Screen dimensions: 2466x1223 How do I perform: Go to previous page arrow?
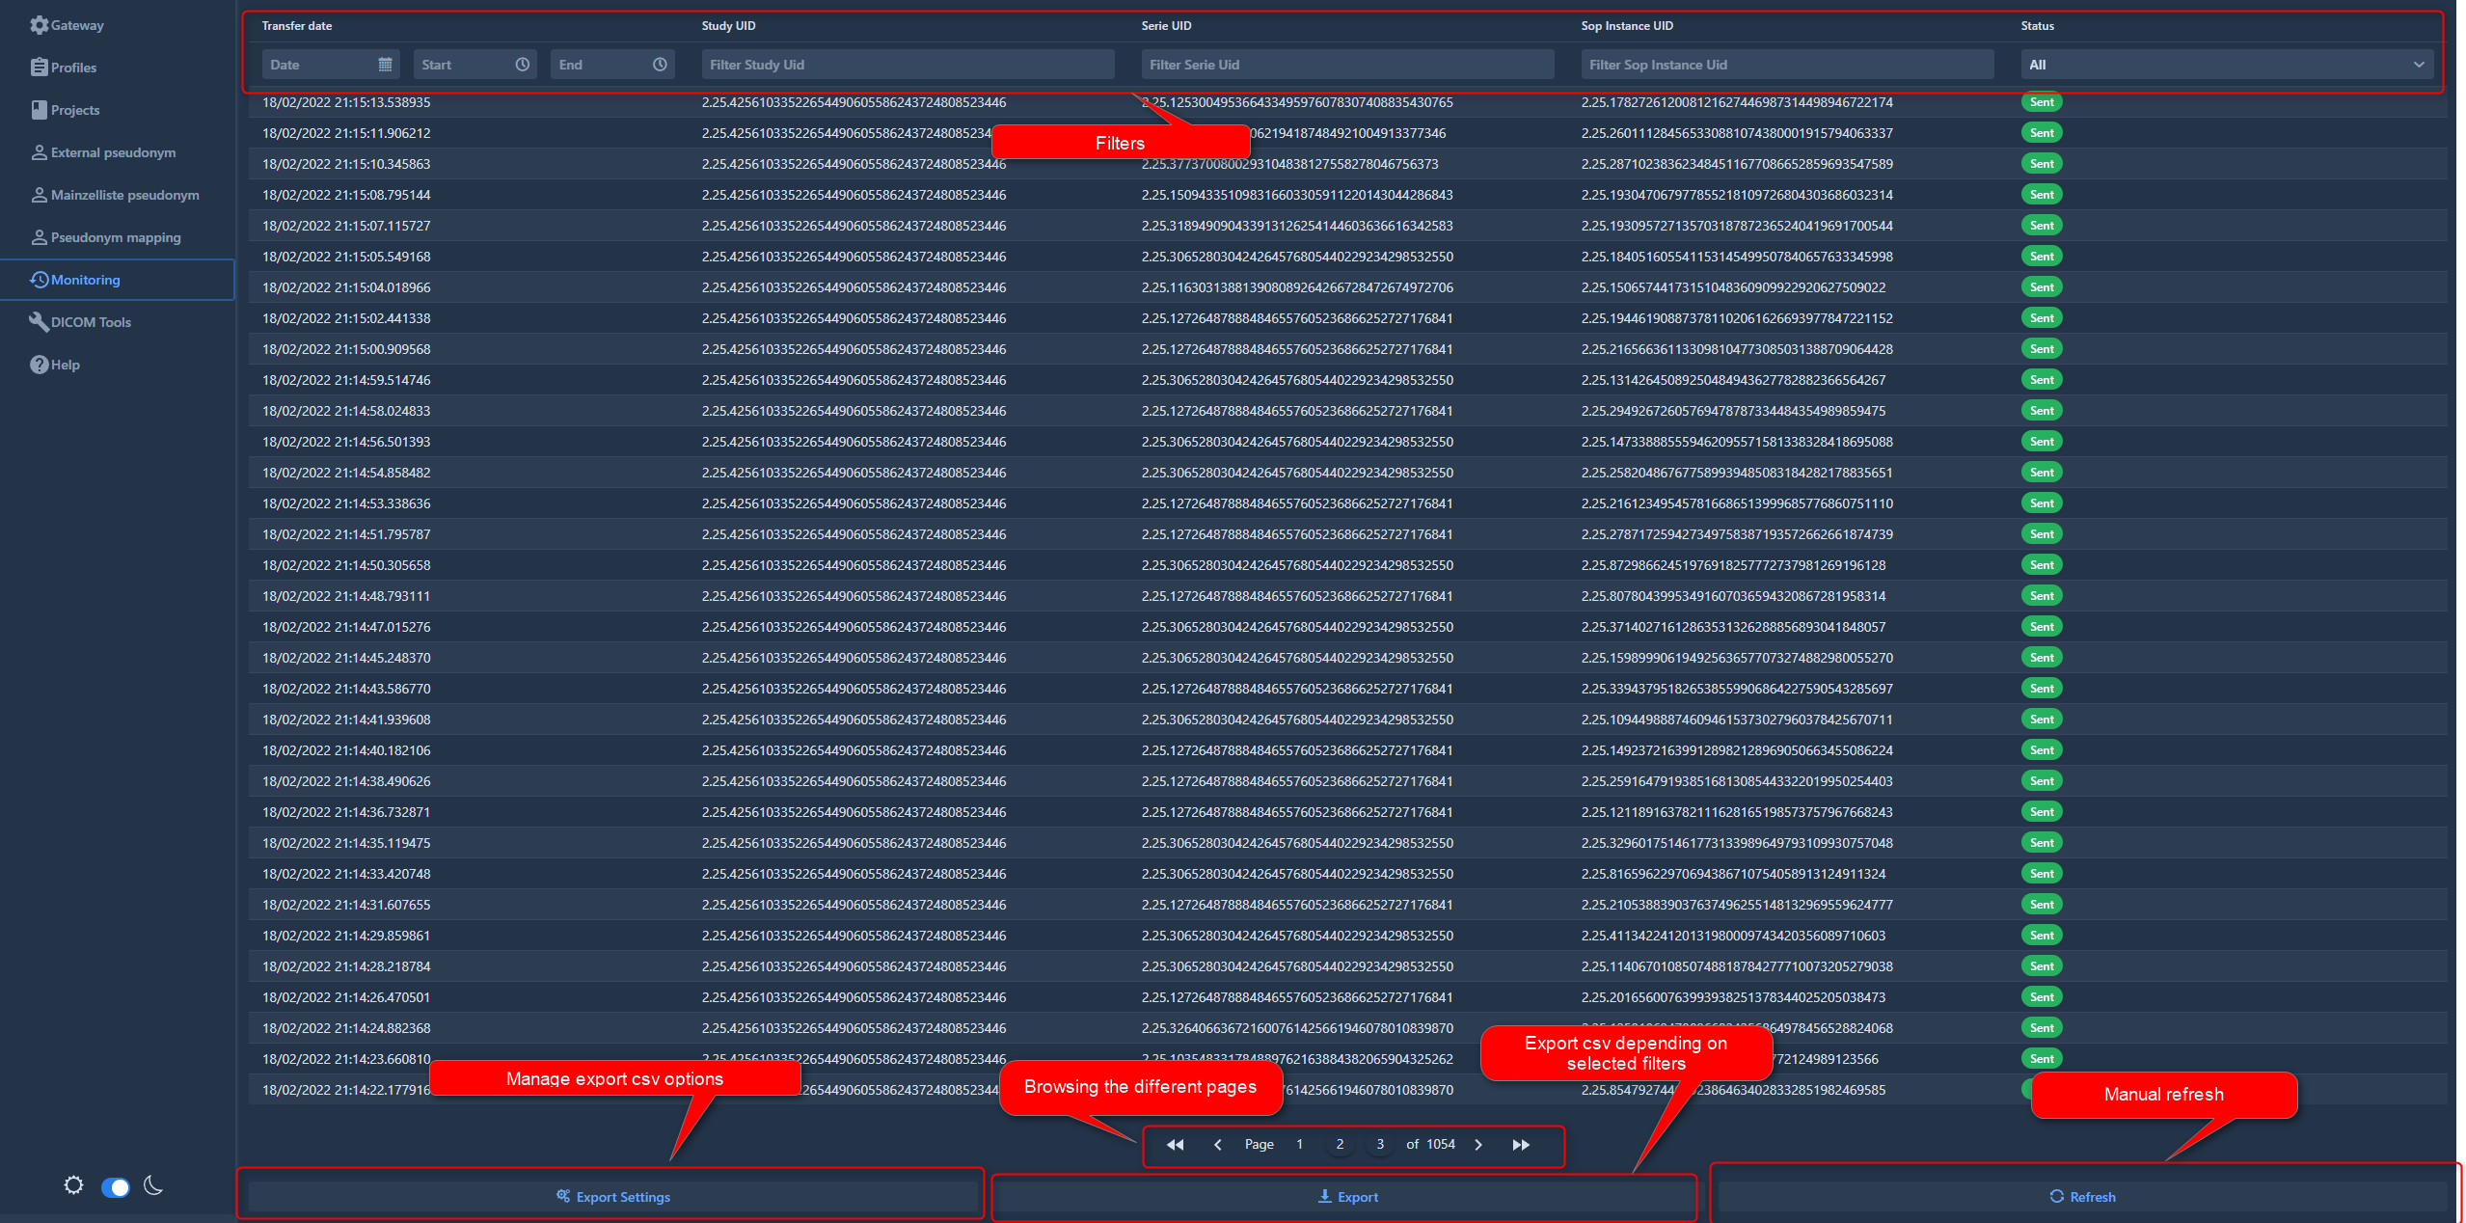coord(1217,1145)
